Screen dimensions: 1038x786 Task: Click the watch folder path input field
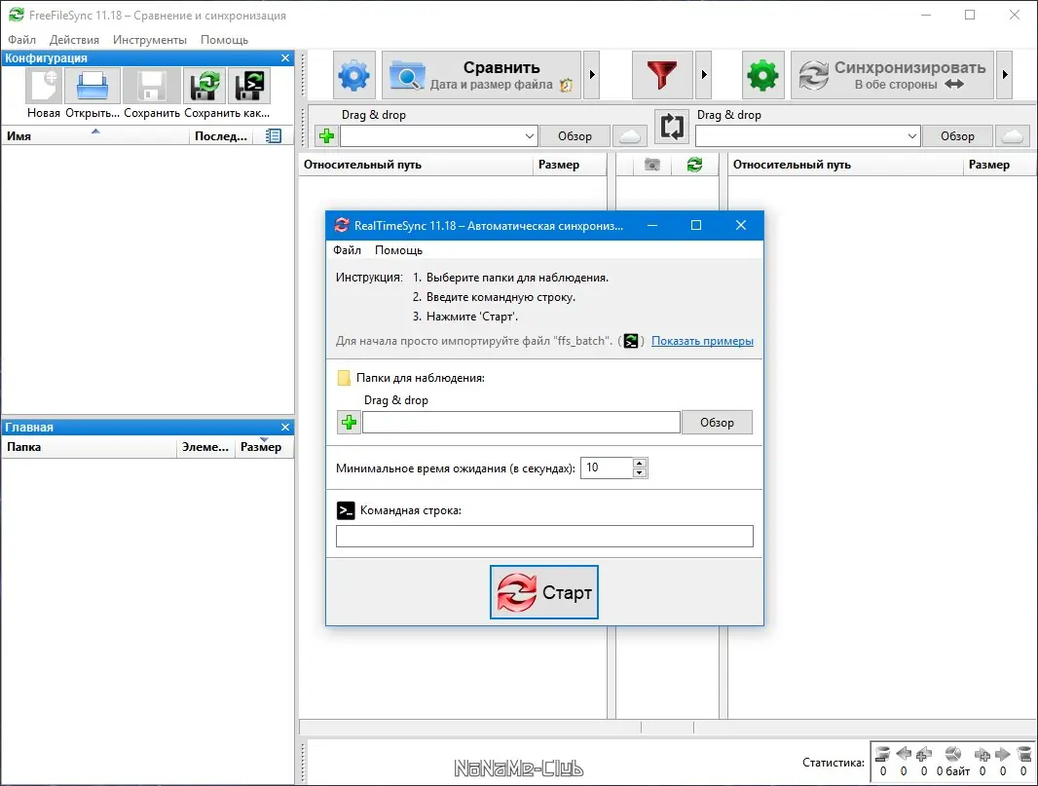(521, 423)
